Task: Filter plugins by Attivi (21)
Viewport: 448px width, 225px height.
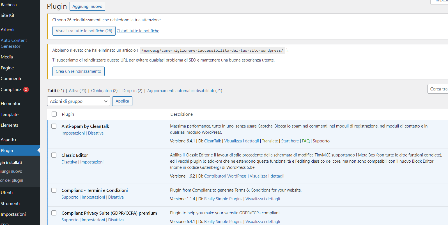Action: (77, 91)
